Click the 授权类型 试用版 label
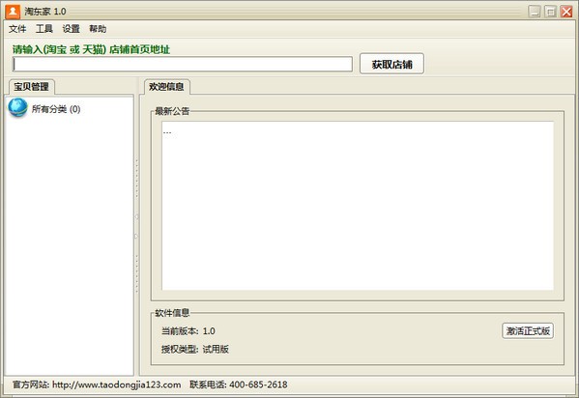The image size is (579, 398). tap(195, 349)
